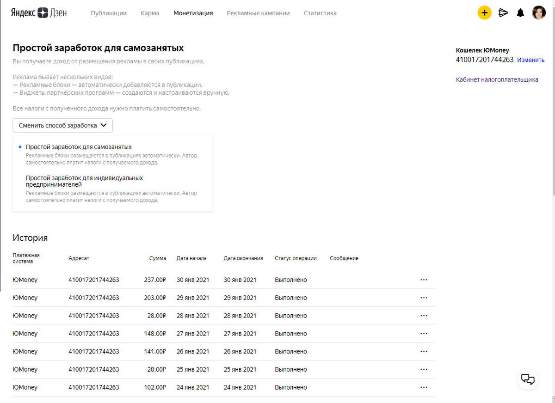
Task: Click the 148.00₽ amount cell
Action: point(154,334)
